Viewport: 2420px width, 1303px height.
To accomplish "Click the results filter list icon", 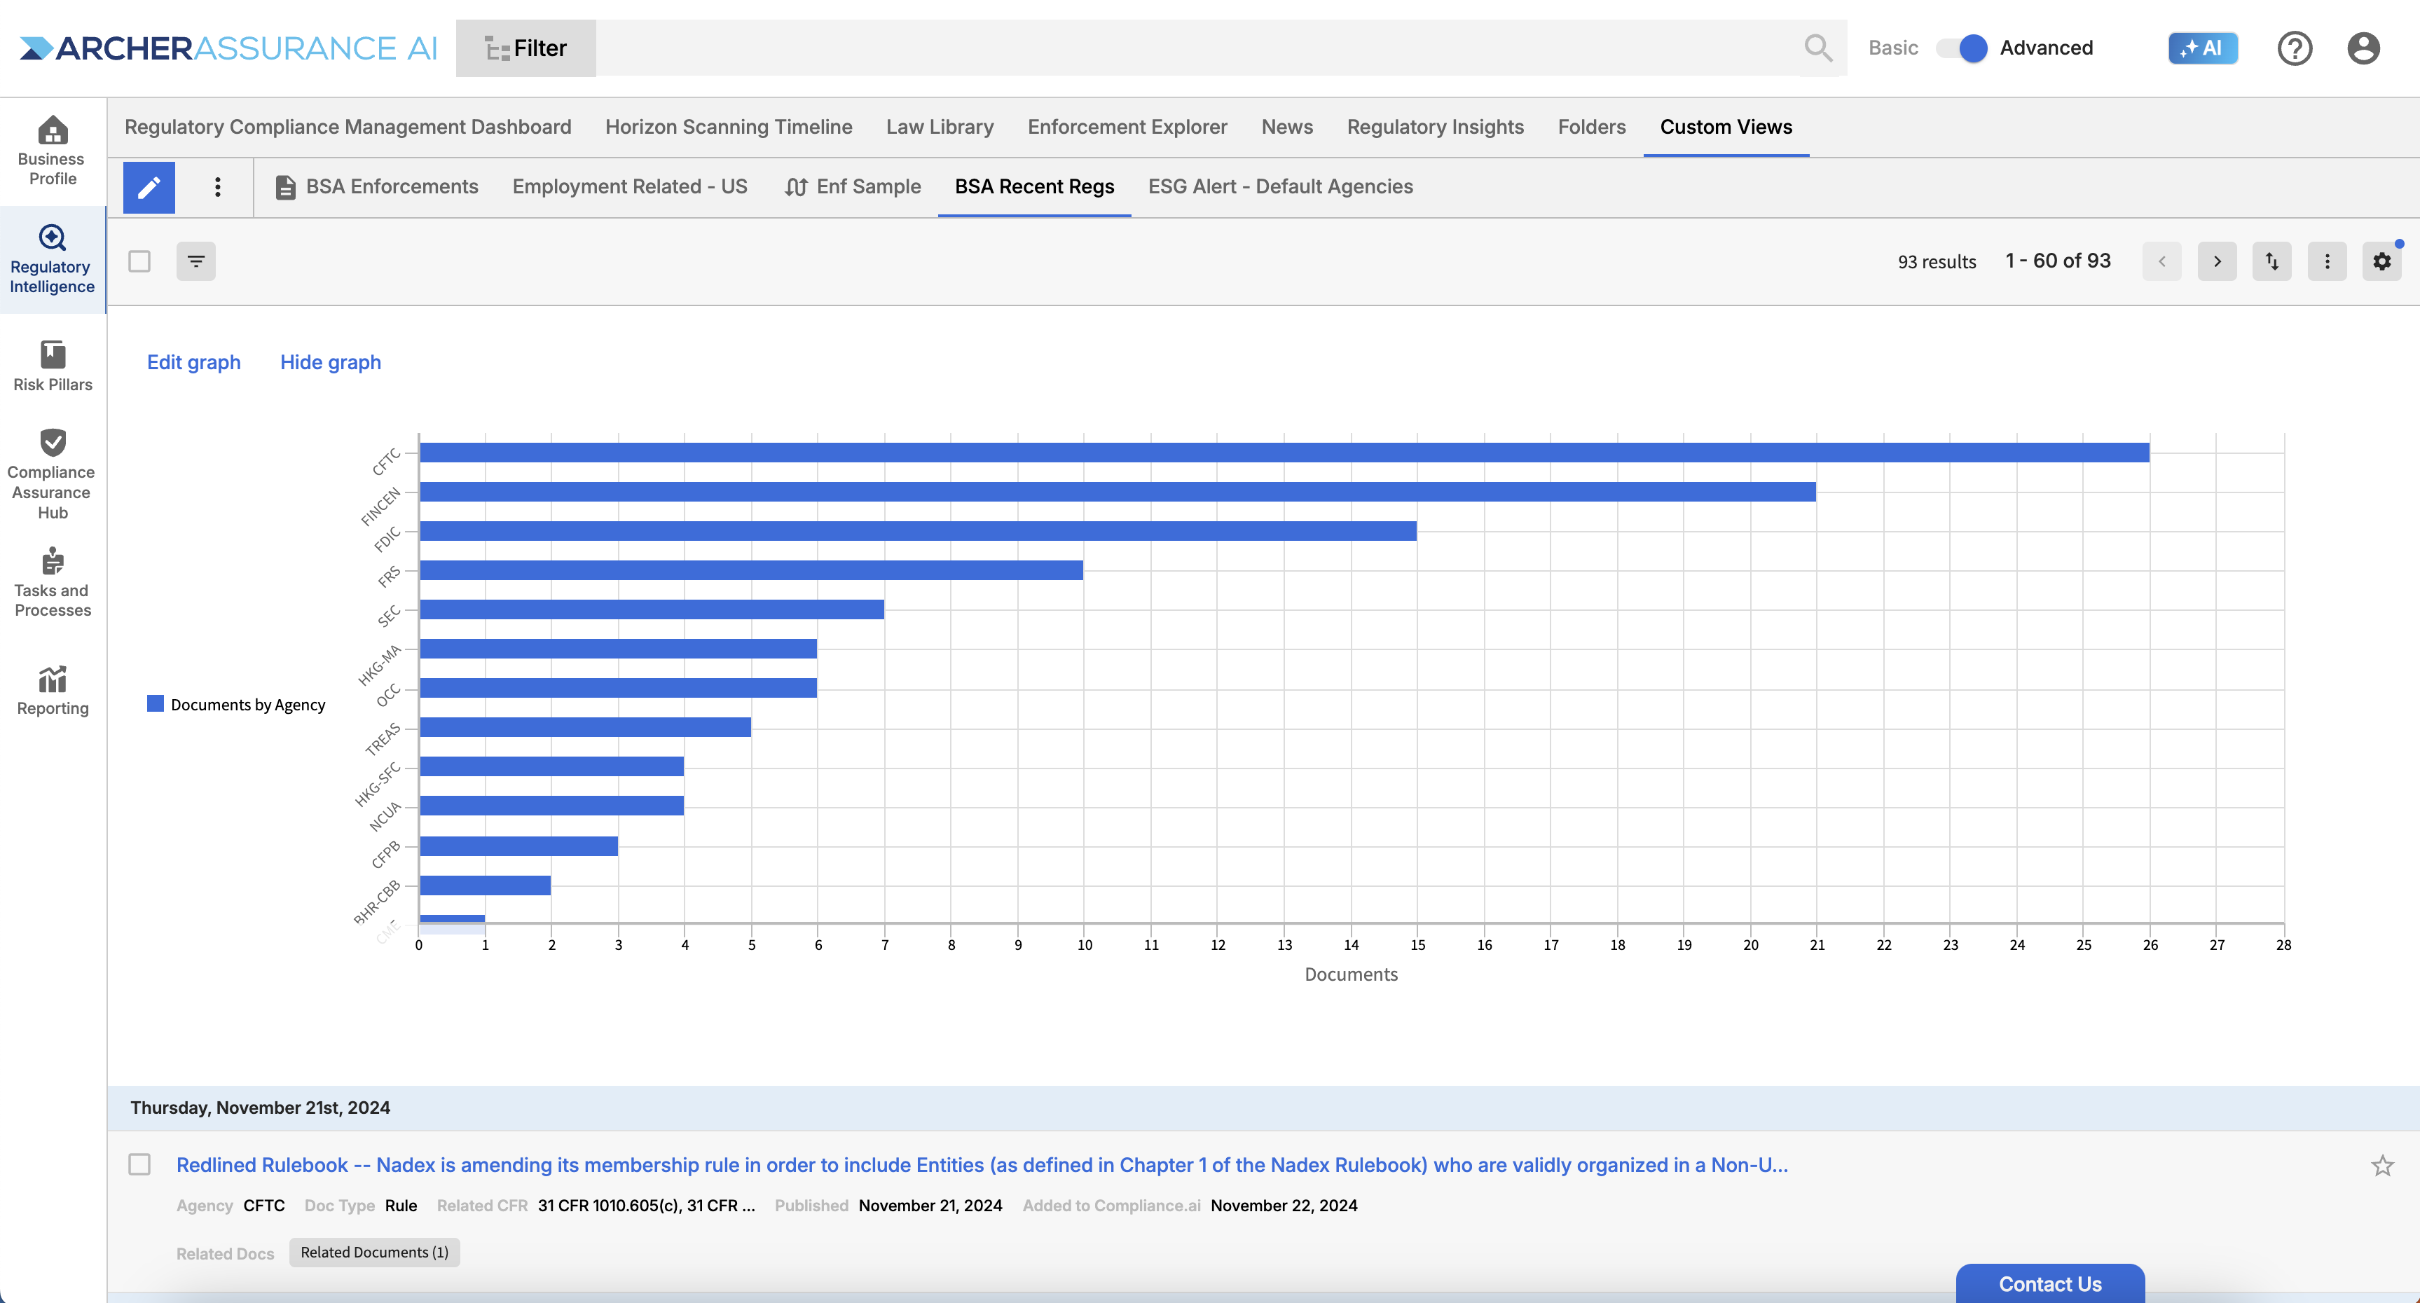I will point(195,261).
